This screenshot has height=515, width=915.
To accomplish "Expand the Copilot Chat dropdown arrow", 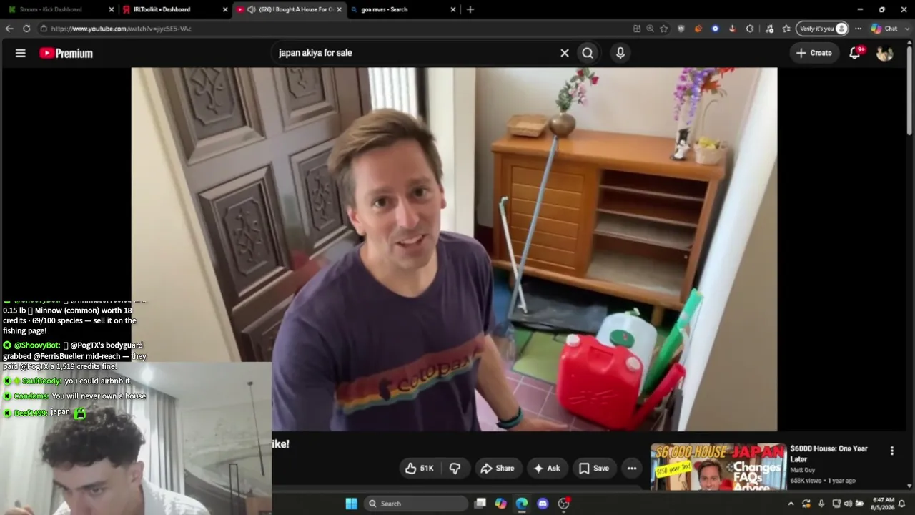I will pyautogui.click(x=906, y=29).
